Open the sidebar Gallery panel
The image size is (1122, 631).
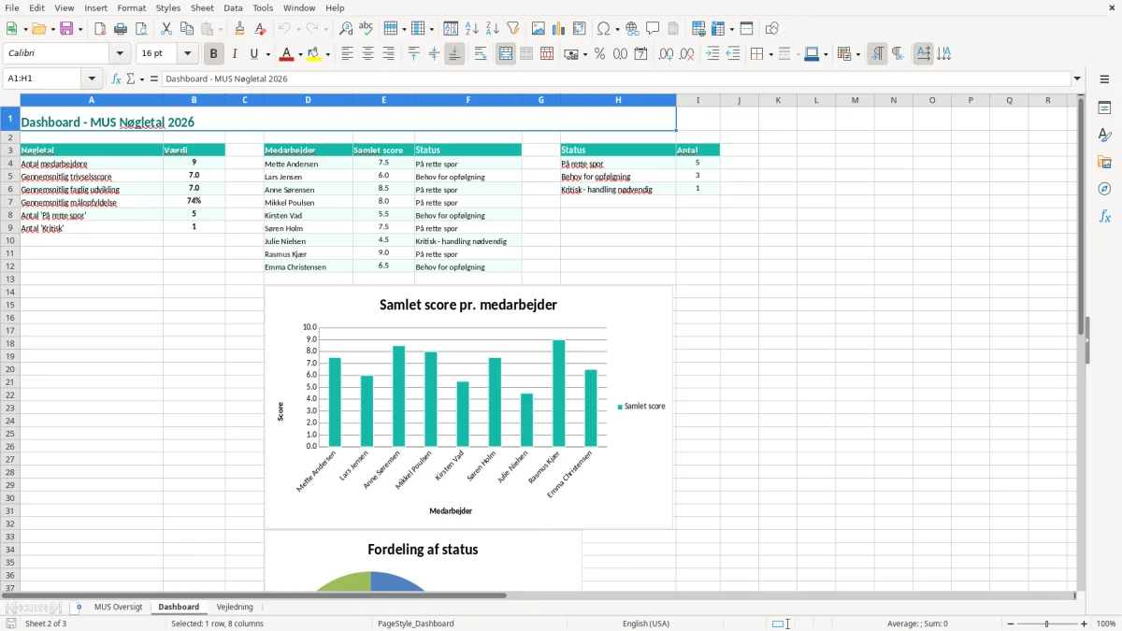point(1104,162)
